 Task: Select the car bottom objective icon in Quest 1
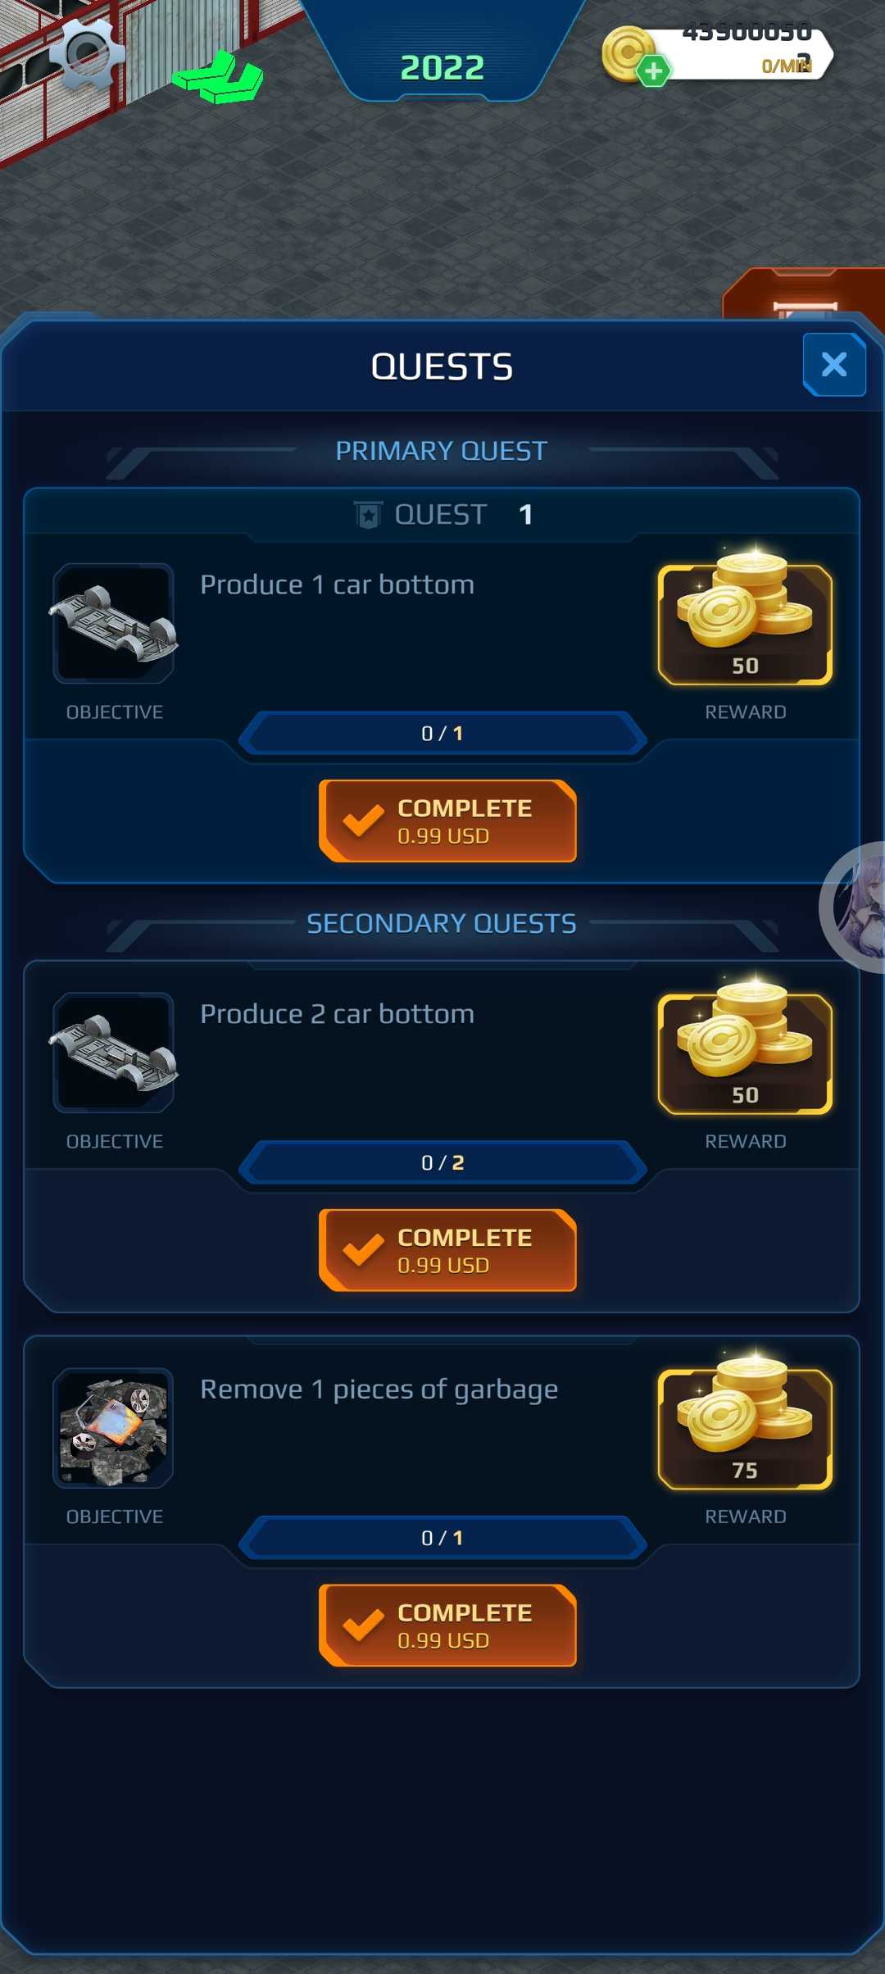pos(114,623)
